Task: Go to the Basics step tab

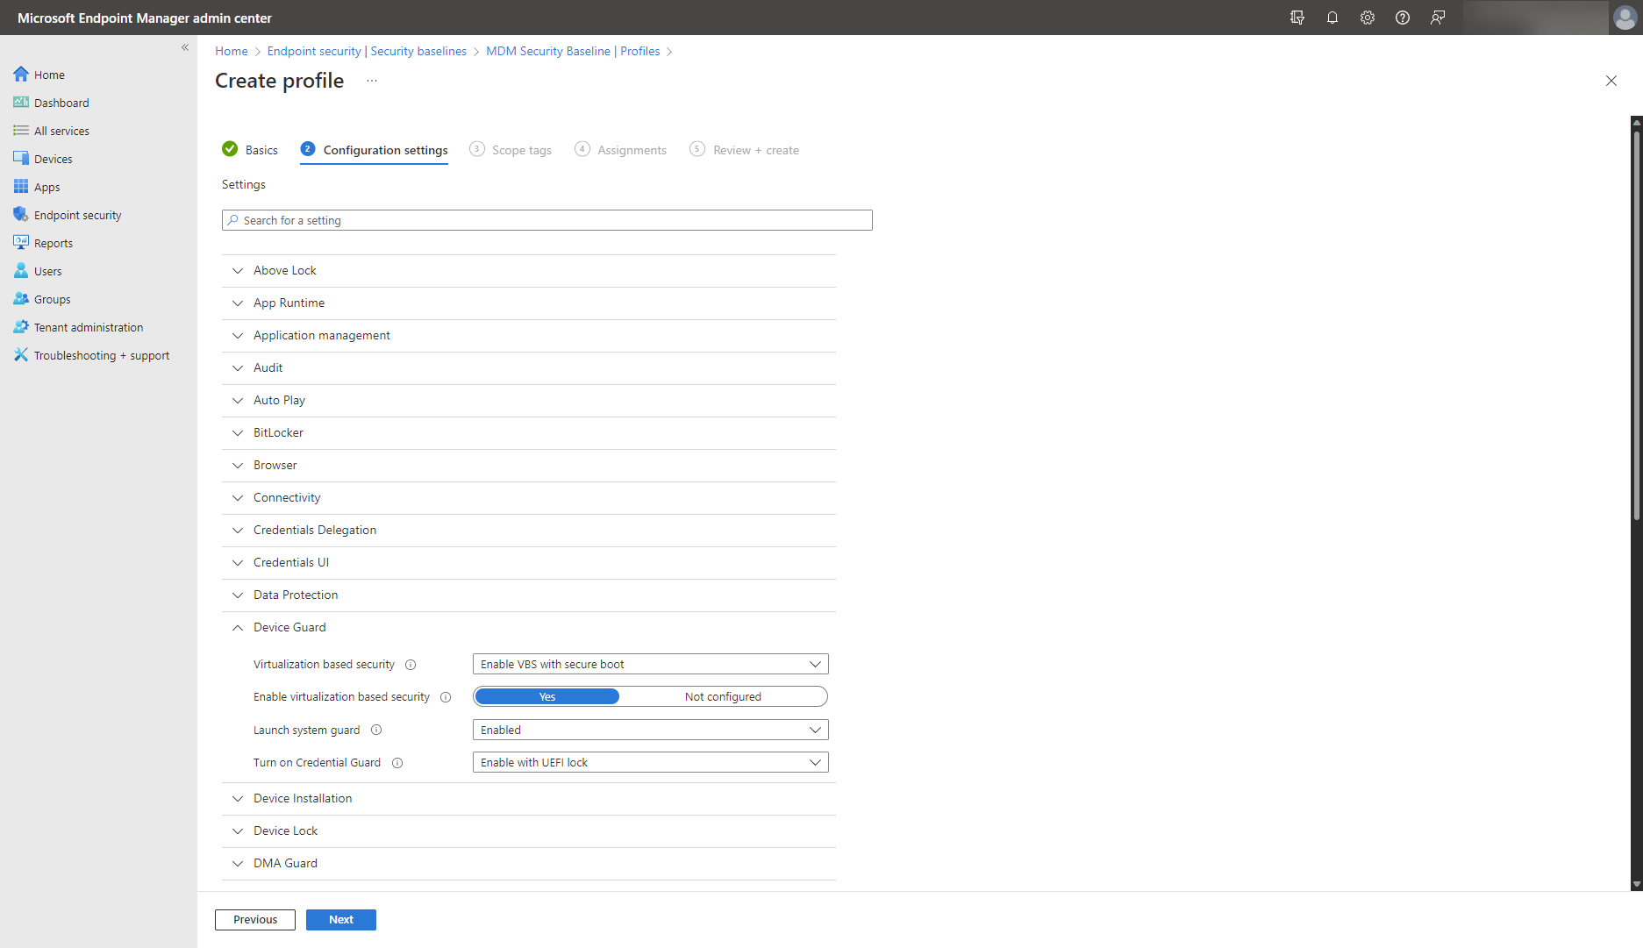Action: point(250,150)
